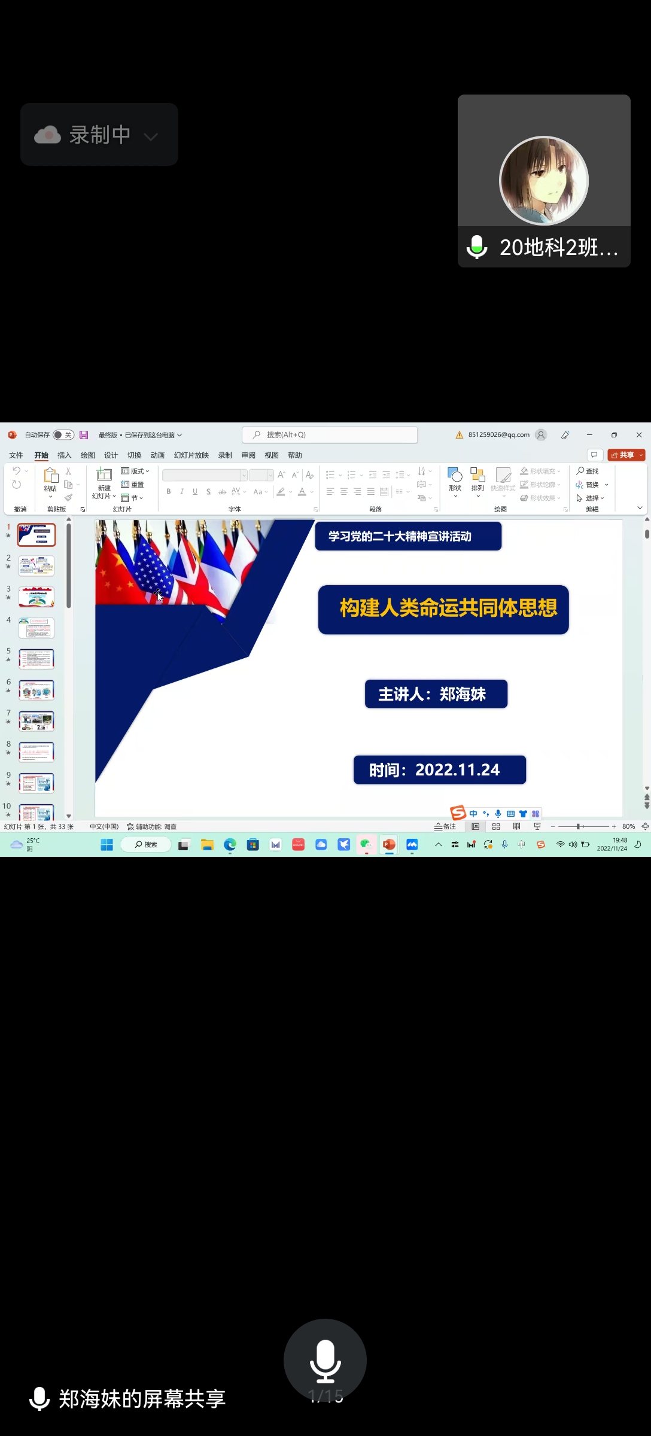Select the Format Painter brush icon
The image size is (651, 1436).
[68, 498]
